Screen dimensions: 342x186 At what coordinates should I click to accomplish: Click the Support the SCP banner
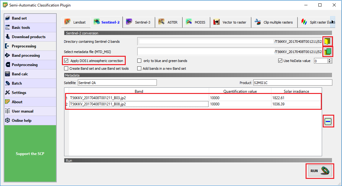(30, 154)
